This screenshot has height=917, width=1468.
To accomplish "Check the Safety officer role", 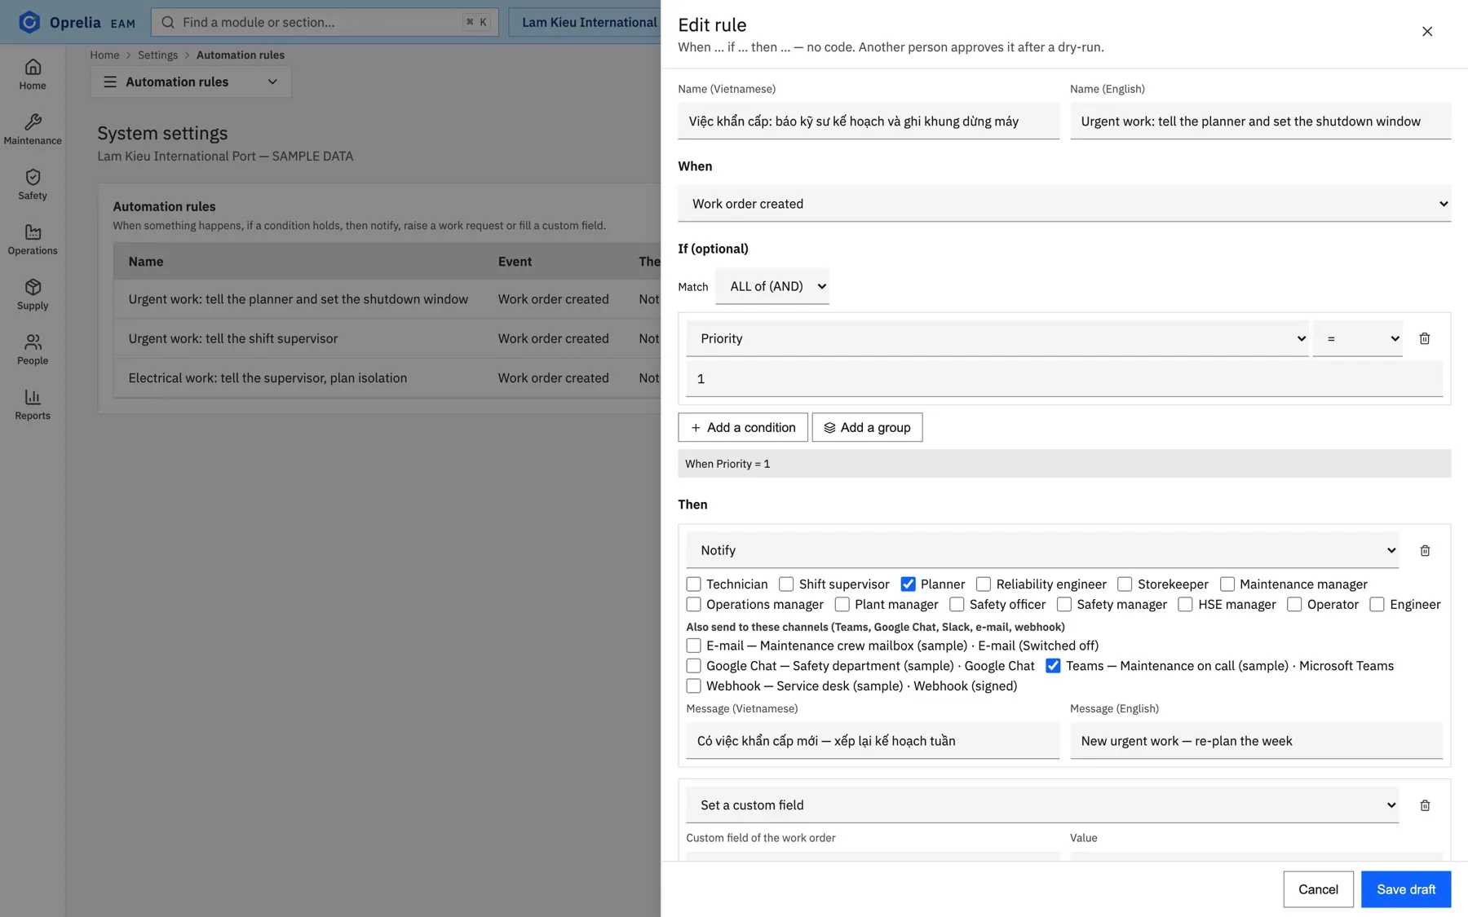I will (x=957, y=604).
